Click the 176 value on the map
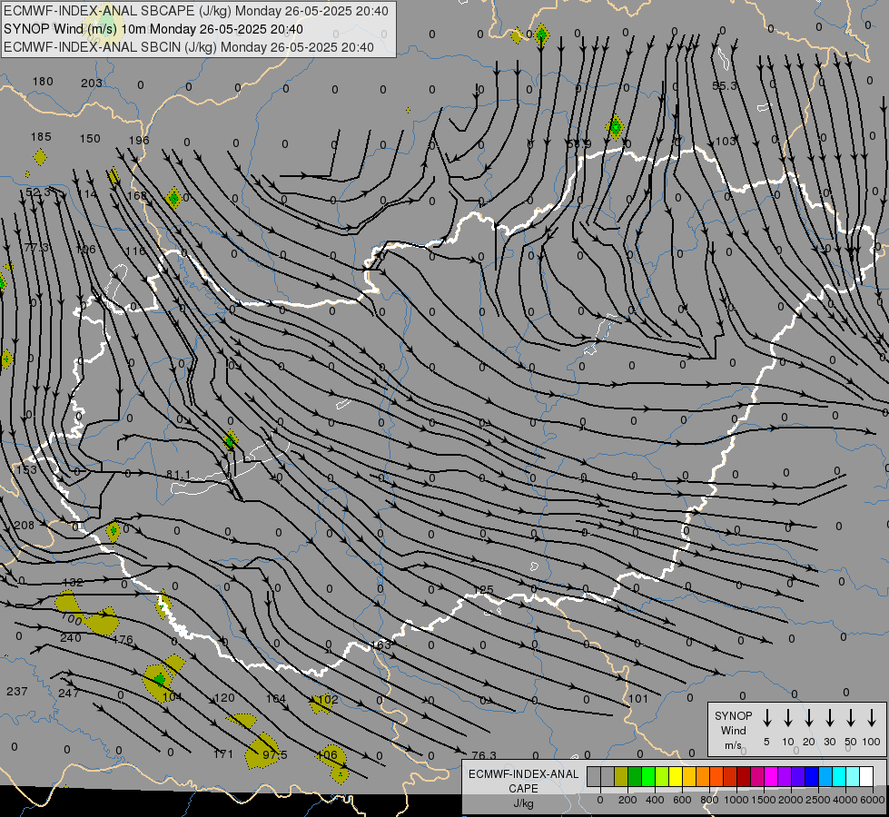889x817 pixels. (123, 640)
